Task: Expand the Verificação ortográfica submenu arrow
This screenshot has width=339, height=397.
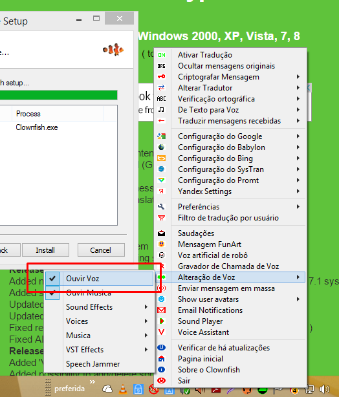Action: coord(298,99)
